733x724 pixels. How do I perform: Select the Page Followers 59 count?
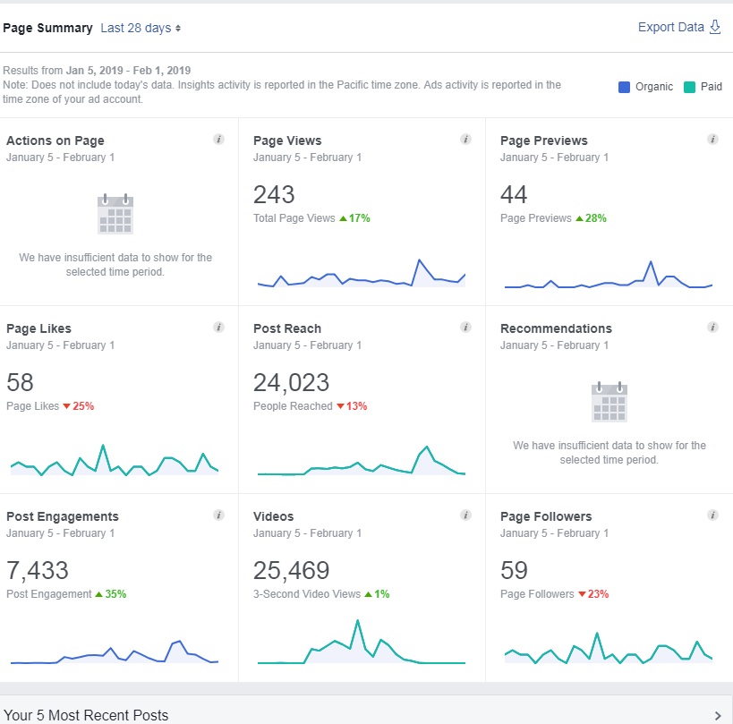tap(514, 570)
